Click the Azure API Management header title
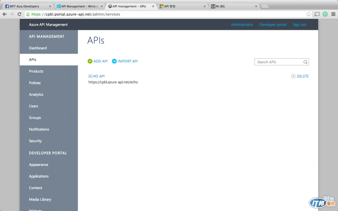338x211 pixels. pos(48,24)
